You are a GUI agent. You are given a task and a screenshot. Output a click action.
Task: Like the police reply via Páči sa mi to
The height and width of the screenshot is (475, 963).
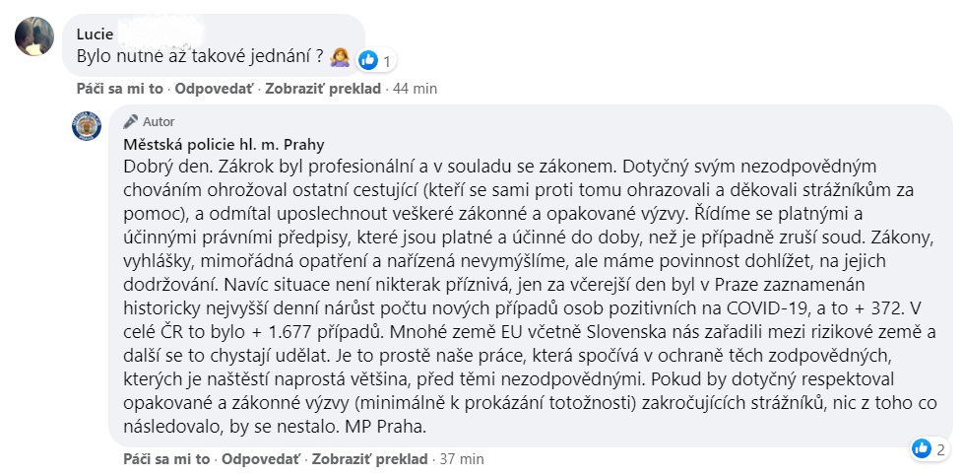(x=166, y=459)
